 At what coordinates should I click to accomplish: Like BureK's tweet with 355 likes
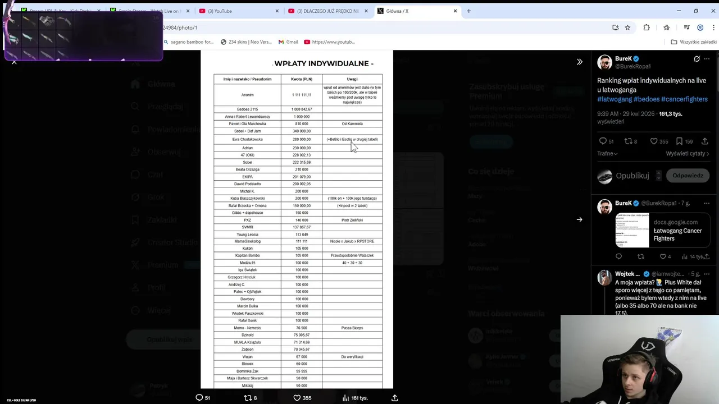(x=654, y=141)
